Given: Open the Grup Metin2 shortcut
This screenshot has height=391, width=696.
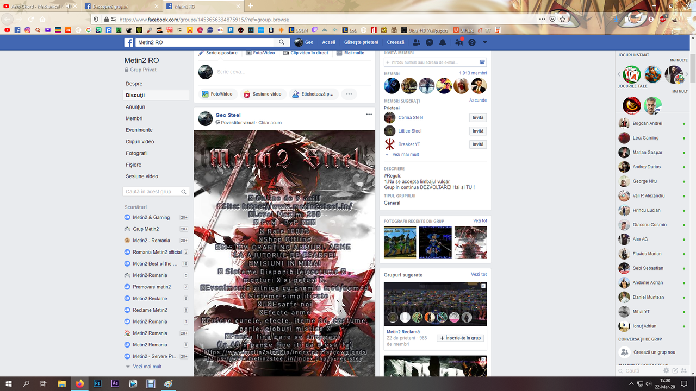Looking at the screenshot, I should pyautogui.click(x=146, y=229).
